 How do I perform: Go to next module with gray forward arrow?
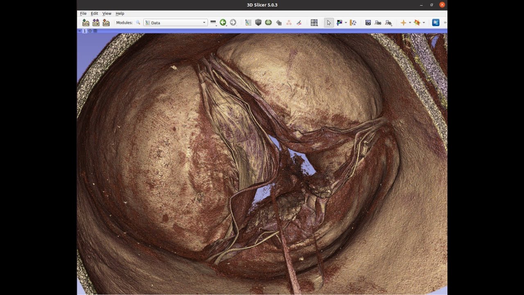[x=233, y=23]
